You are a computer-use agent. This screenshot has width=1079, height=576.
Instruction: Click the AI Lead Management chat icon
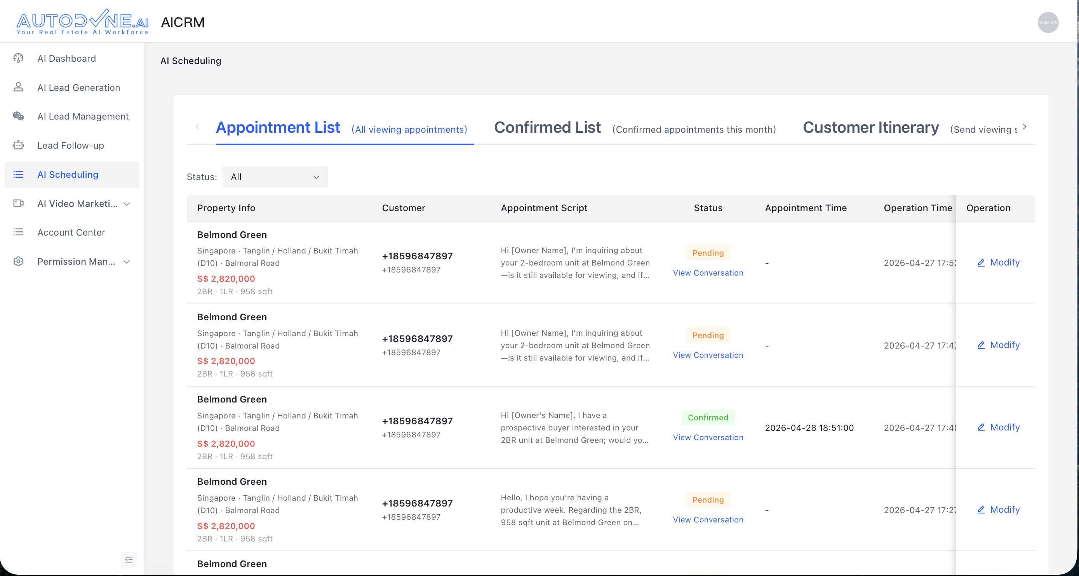(18, 116)
